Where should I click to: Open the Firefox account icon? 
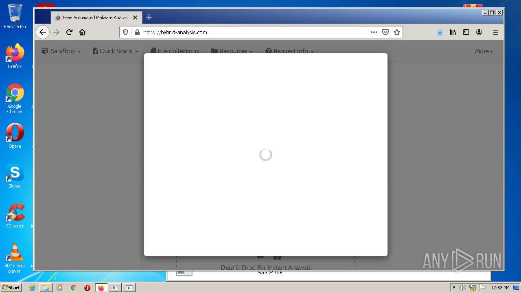479,32
